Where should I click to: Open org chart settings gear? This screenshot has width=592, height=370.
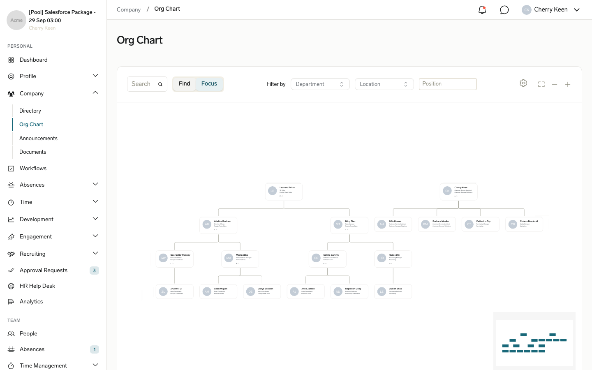point(523,83)
